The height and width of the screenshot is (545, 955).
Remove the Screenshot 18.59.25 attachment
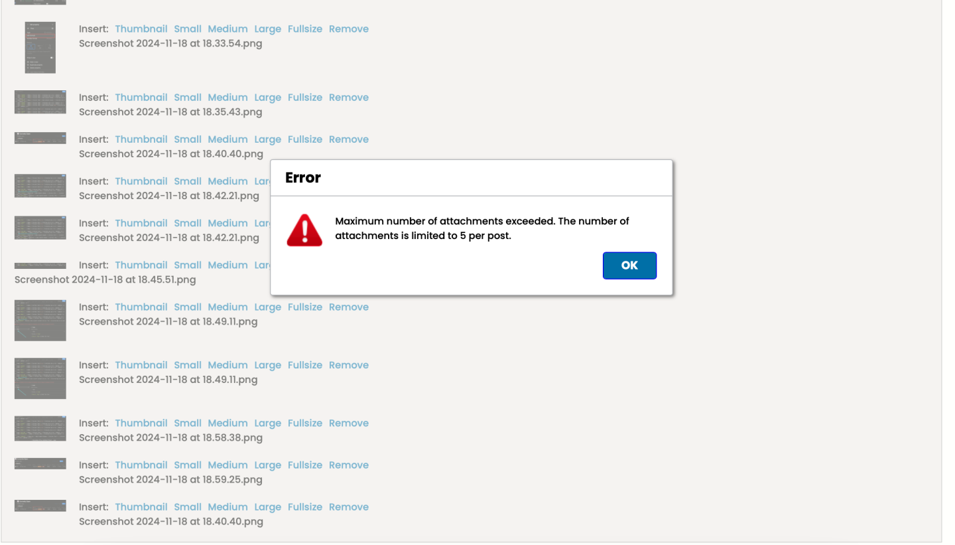tap(348, 465)
